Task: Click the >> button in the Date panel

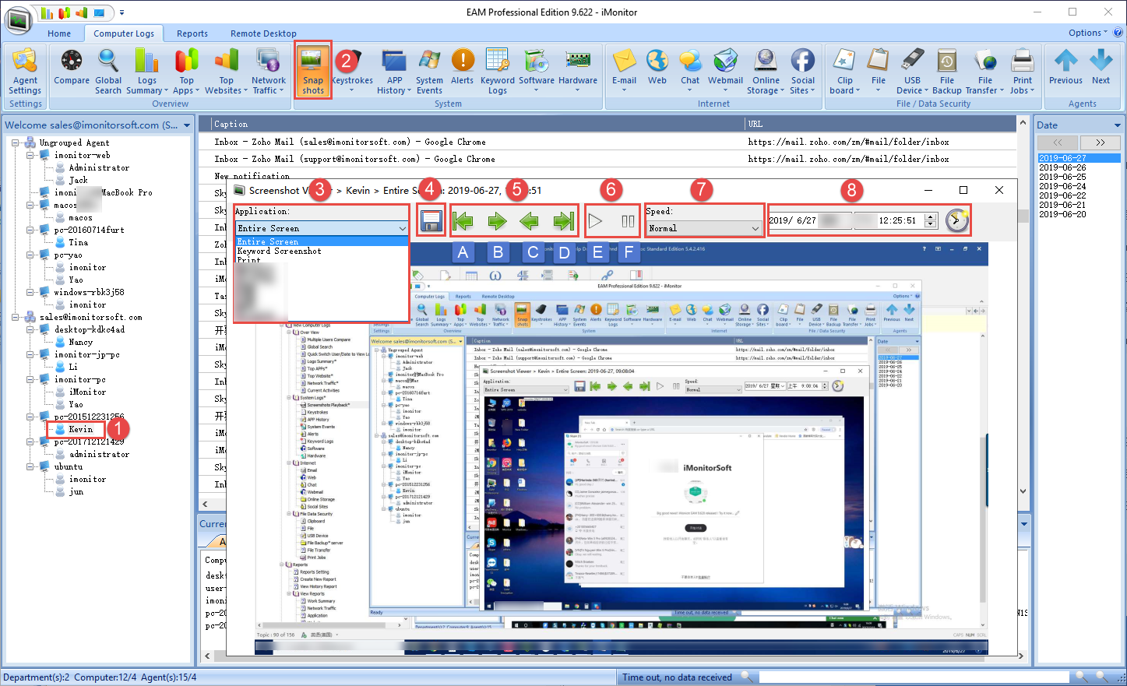Action: pos(1100,142)
